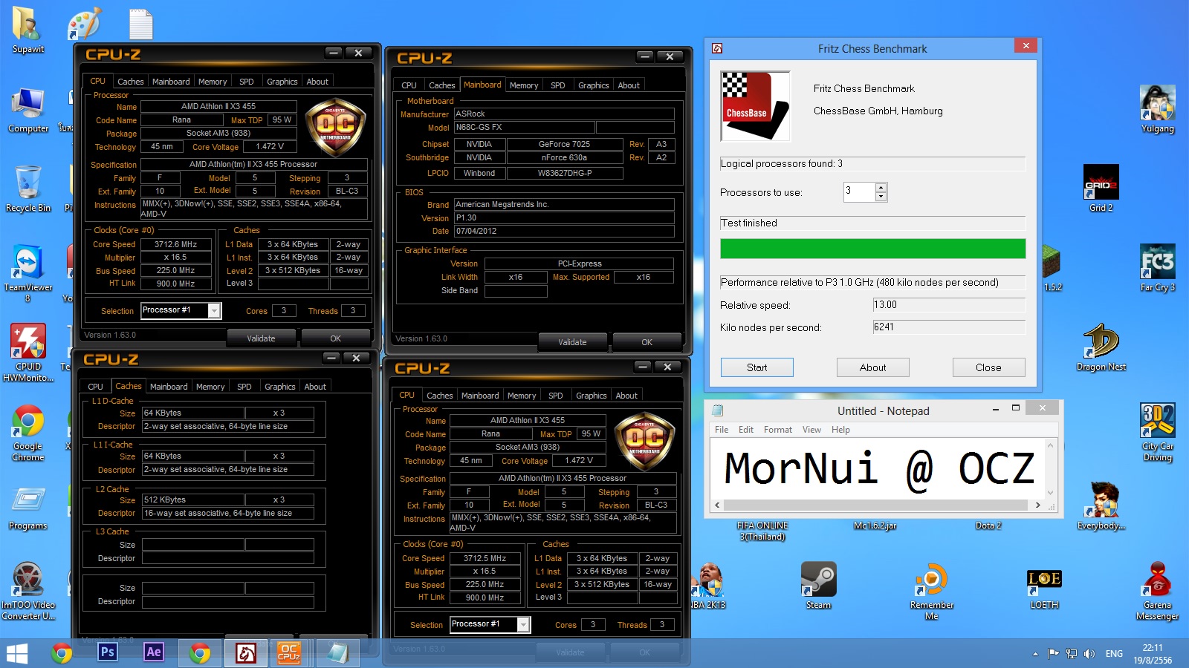Open the Google Chrome desktop shortcut
The height and width of the screenshot is (668, 1189).
(x=28, y=433)
